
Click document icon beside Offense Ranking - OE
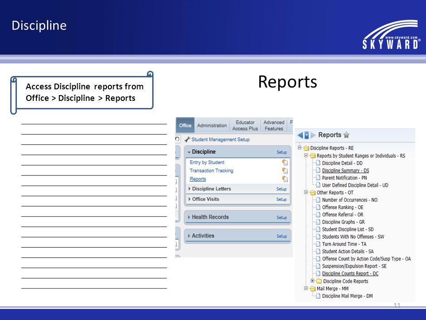(x=318, y=207)
